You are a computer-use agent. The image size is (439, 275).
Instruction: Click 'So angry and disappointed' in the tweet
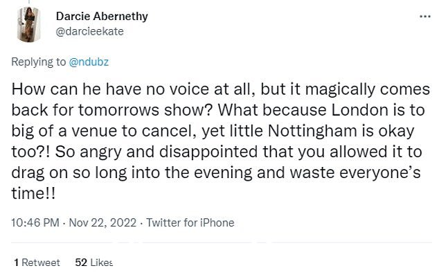[x=156, y=152]
